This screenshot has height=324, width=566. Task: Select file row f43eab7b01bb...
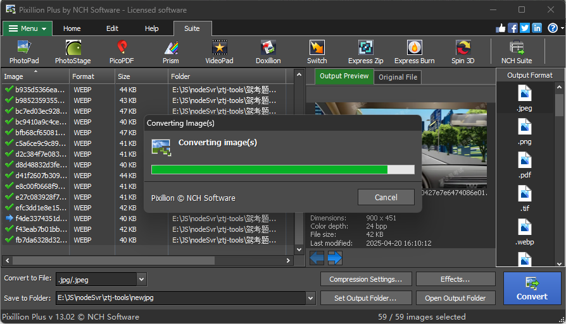point(148,229)
